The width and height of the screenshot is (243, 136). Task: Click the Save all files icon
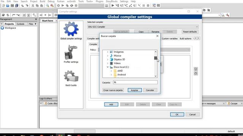17,6
